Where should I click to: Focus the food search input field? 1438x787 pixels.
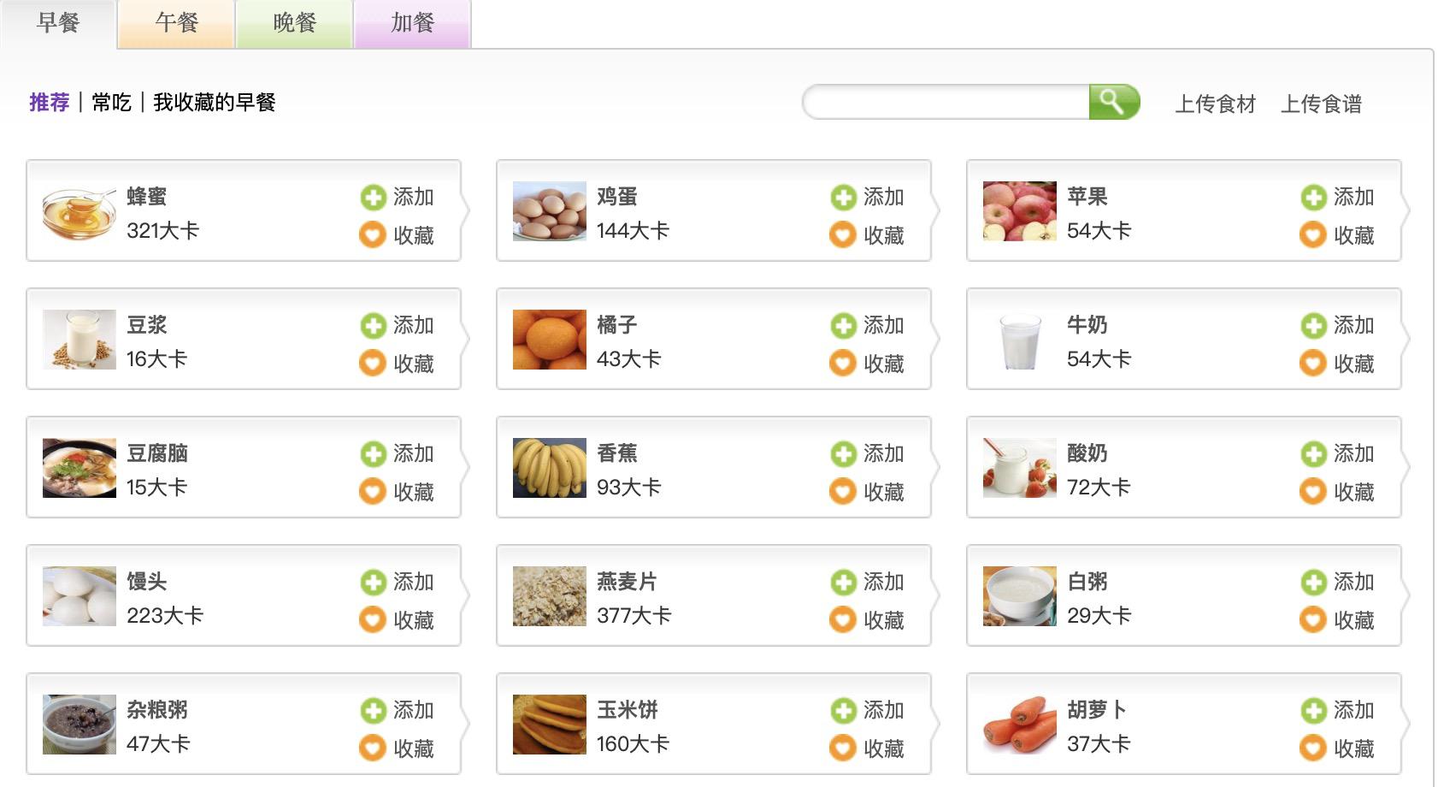[x=946, y=103]
